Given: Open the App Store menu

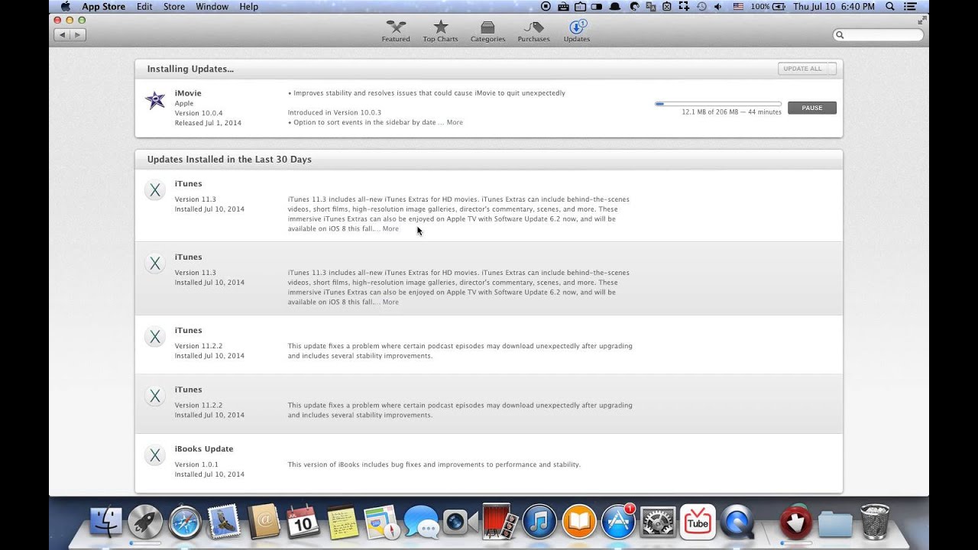Looking at the screenshot, I should pyautogui.click(x=103, y=6).
